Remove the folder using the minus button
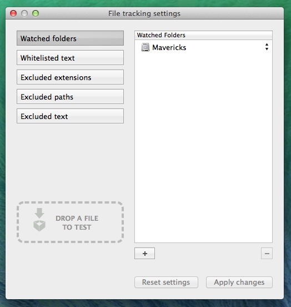Screen dimensions: 291x307 click(x=267, y=254)
